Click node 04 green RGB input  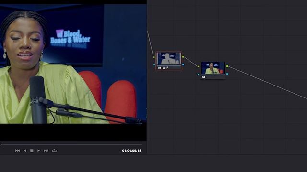click(198, 66)
